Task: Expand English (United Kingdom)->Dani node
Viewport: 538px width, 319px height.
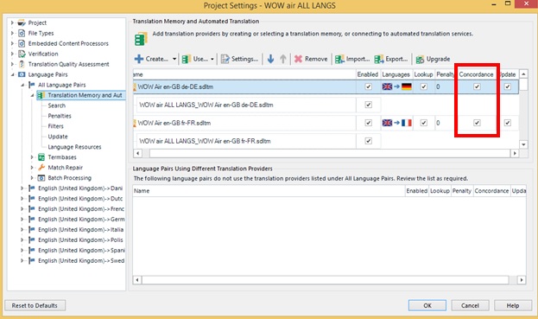Action: point(22,188)
